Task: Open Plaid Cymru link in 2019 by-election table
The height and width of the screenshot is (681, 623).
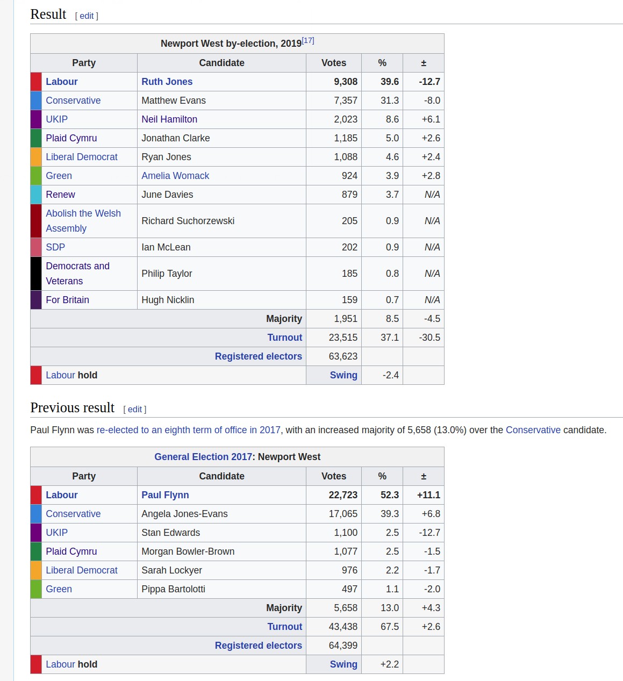Action: [71, 138]
